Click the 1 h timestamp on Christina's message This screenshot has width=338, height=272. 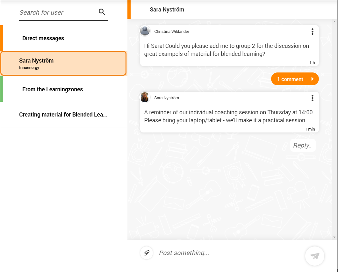tap(312, 63)
